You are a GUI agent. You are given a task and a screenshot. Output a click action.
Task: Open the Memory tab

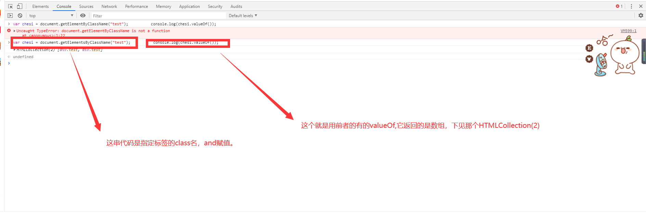pos(164,6)
